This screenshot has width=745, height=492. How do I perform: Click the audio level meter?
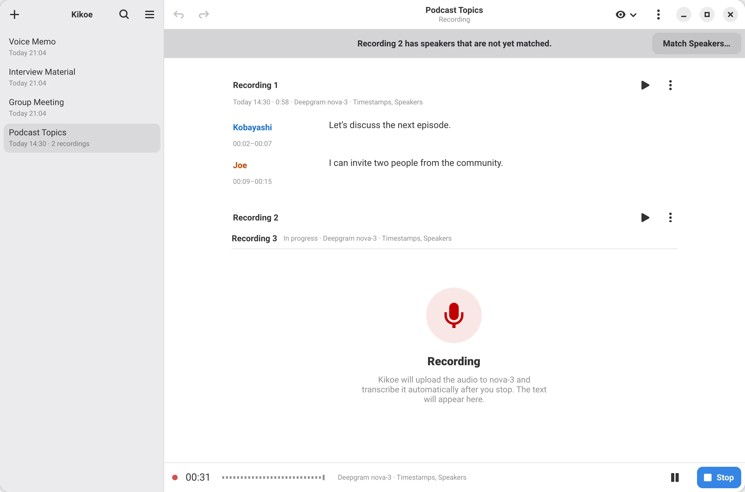tap(273, 477)
